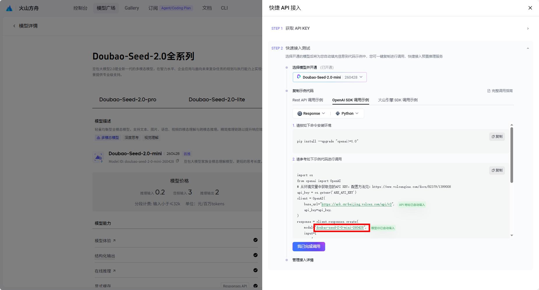The image size is (539, 290).
Task: Copy the pip install command
Action: (497, 137)
